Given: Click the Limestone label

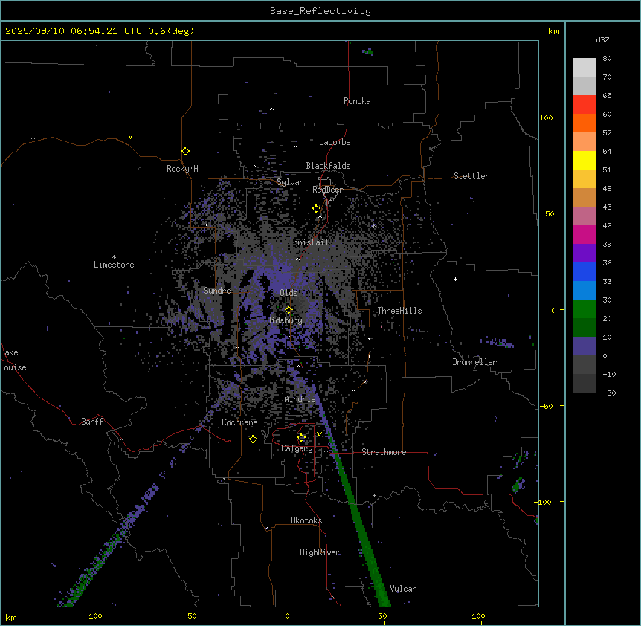Looking at the screenshot, I should pyautogui.click(x=114, y=265).
